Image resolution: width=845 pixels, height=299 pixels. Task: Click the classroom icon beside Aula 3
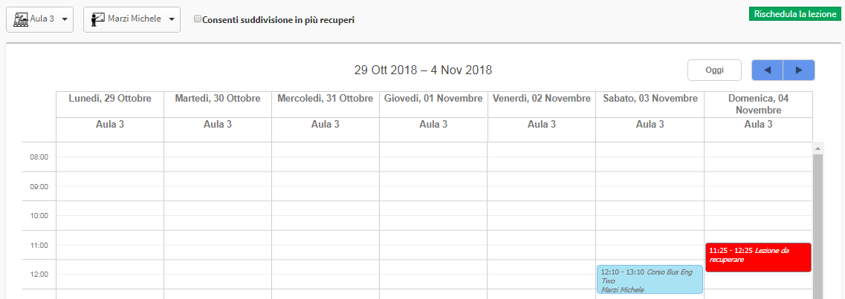[x=21, y=20]
